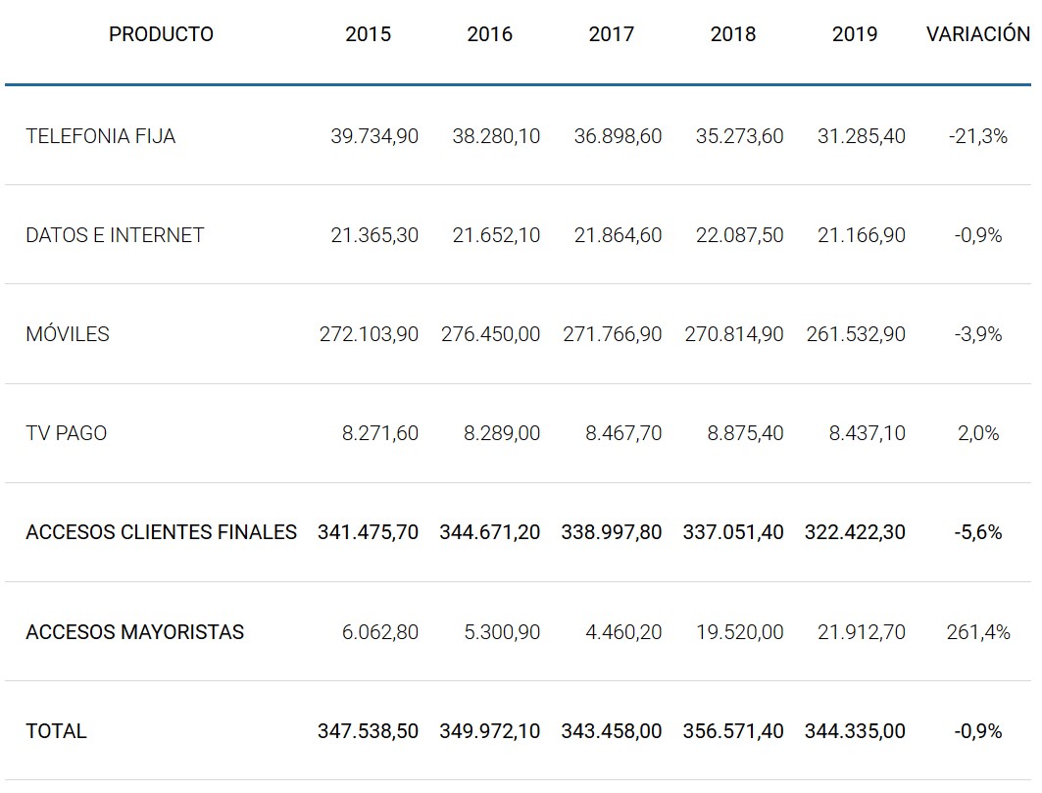Click the TV PAGO row label
The width and height of the screenshot is (1042, 793).
click(67, 433)
